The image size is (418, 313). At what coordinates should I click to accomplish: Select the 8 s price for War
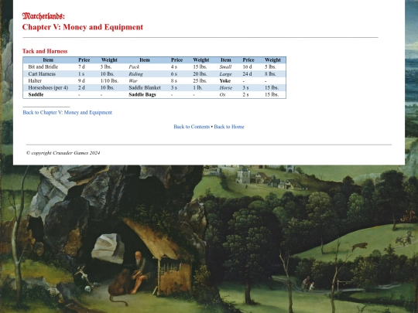point(174,80)
